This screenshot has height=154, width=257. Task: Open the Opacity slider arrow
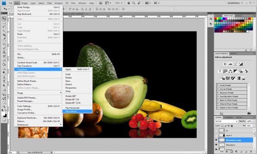(x=254, y=121)
